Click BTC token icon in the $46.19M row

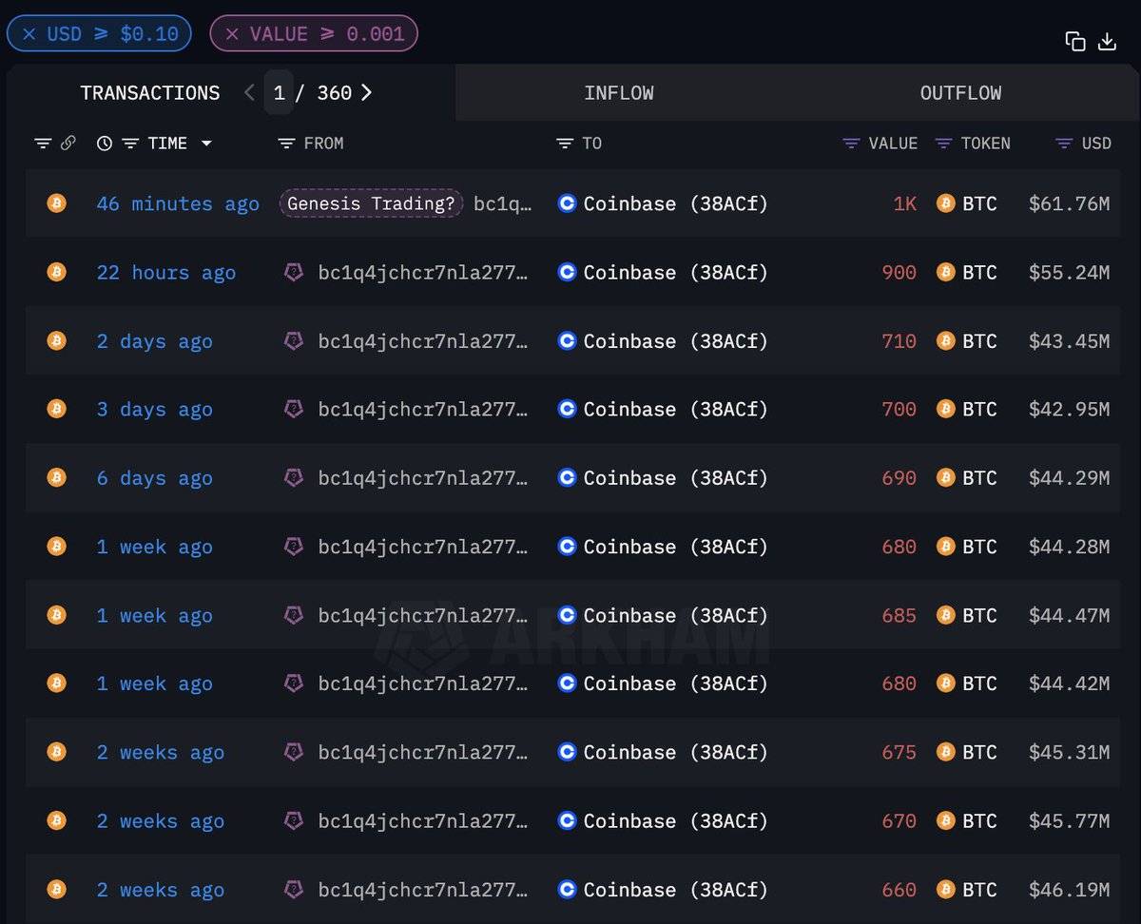coord(945,889)
